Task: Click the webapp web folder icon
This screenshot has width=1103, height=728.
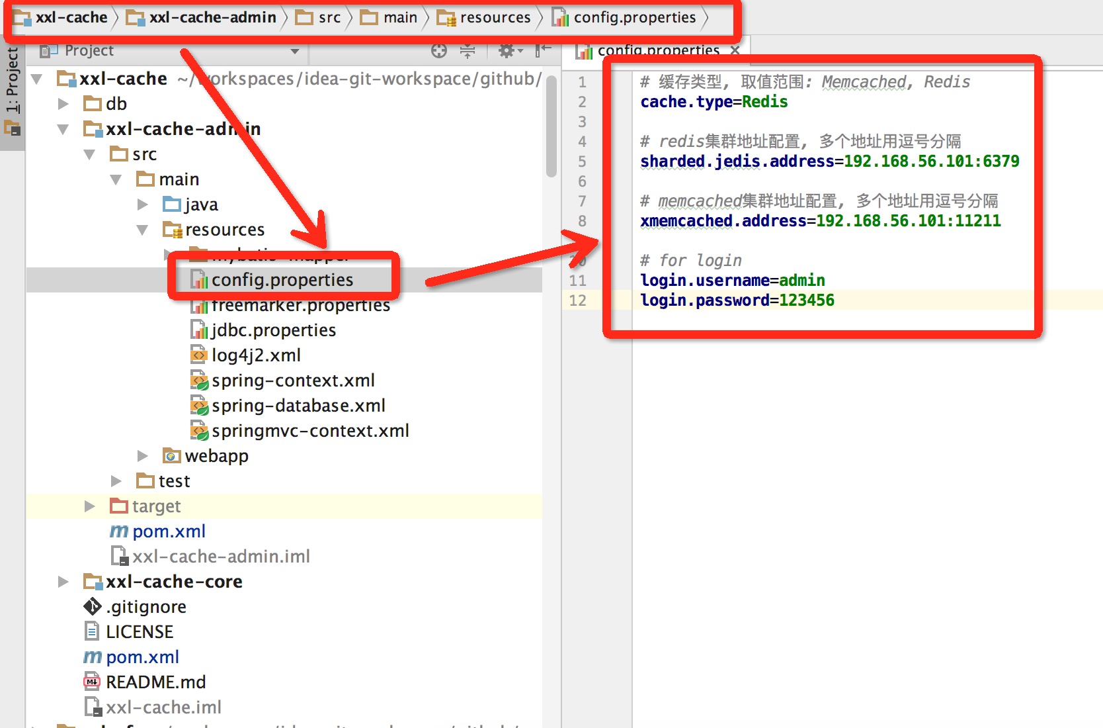Action: coord(172,456)
